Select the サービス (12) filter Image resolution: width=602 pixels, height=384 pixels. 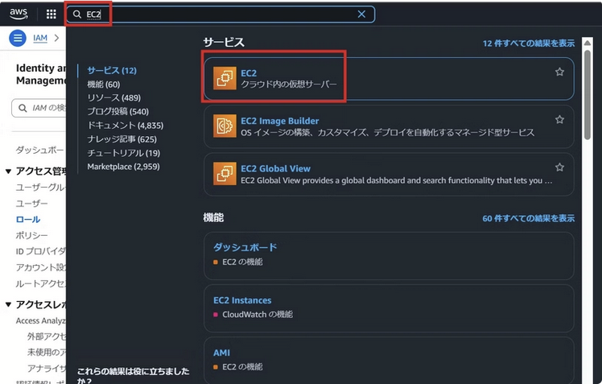point(112,71)
